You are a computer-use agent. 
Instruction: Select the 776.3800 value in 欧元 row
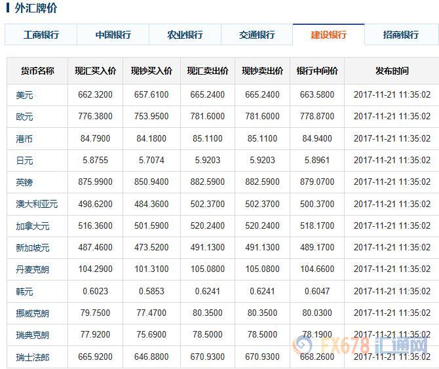pos(95,116)
